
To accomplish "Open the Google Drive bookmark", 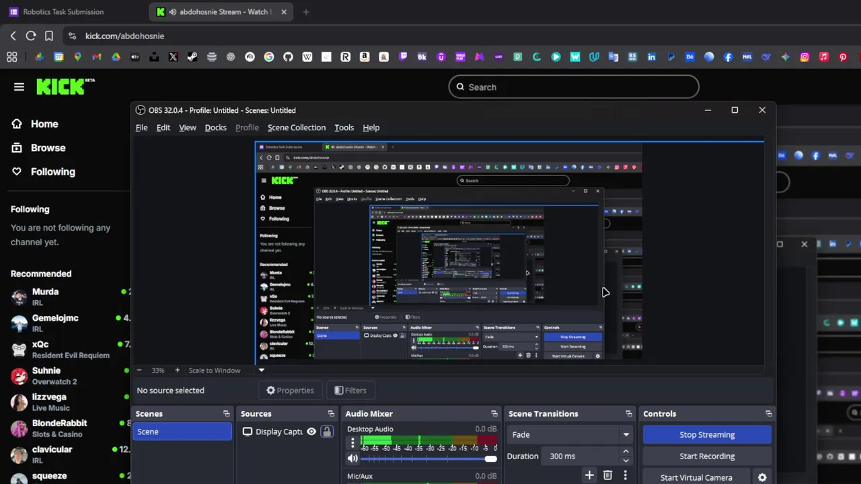I will coord(116,57).
